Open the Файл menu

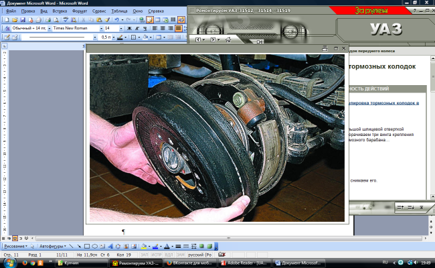(x=11, y=11)
